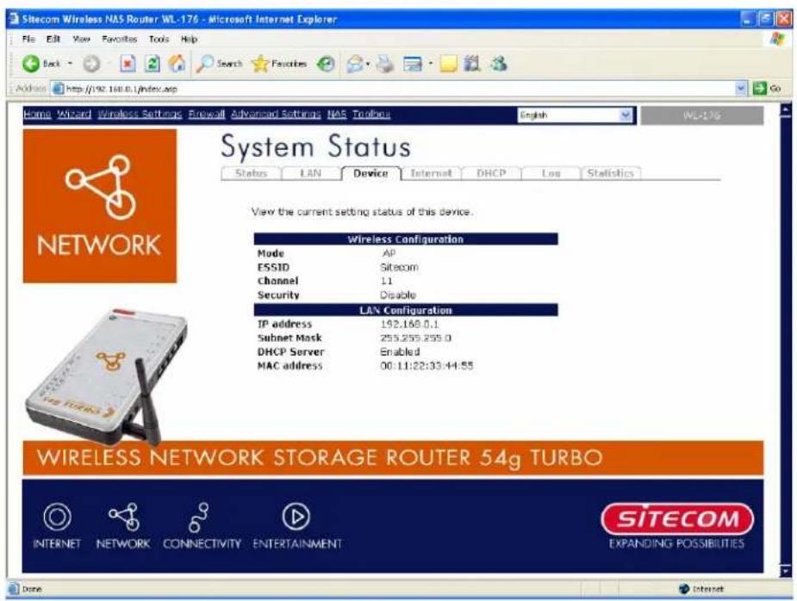Open the Edit menu
The height and width of the screenshot is (601, 797).
pos(53,39)
